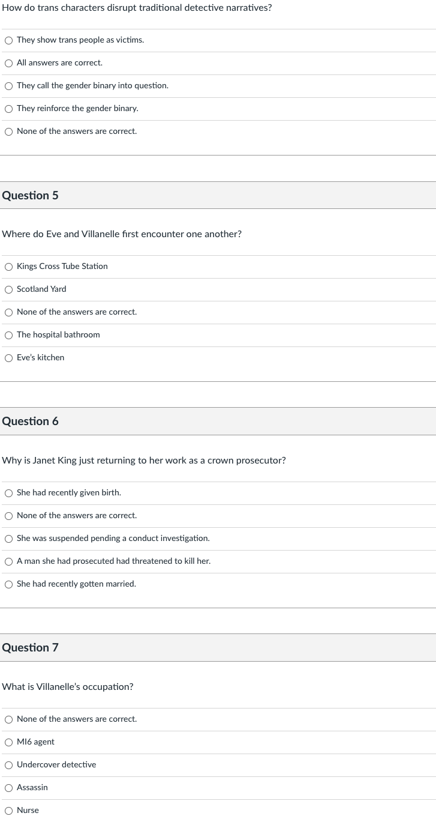Pick 'They reinforce the gender binary' answer
Viewport: 436px width, 828px height.
point(8,109)
